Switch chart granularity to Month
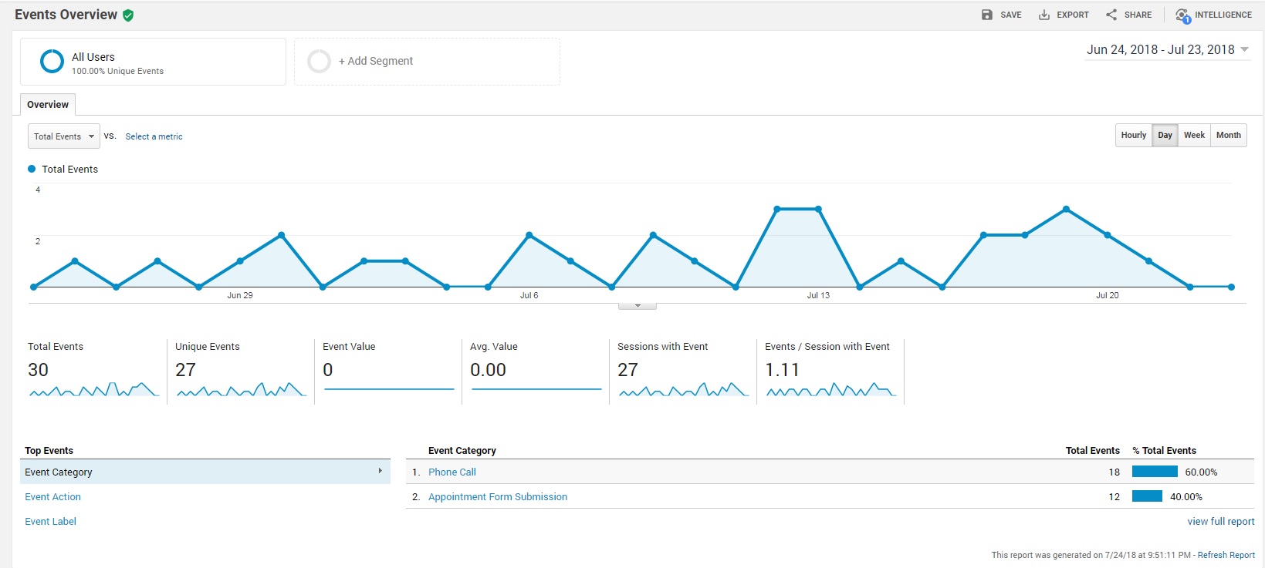Image resolution: width=1265 pixels, height=568 pixels. coord(1228,135)
